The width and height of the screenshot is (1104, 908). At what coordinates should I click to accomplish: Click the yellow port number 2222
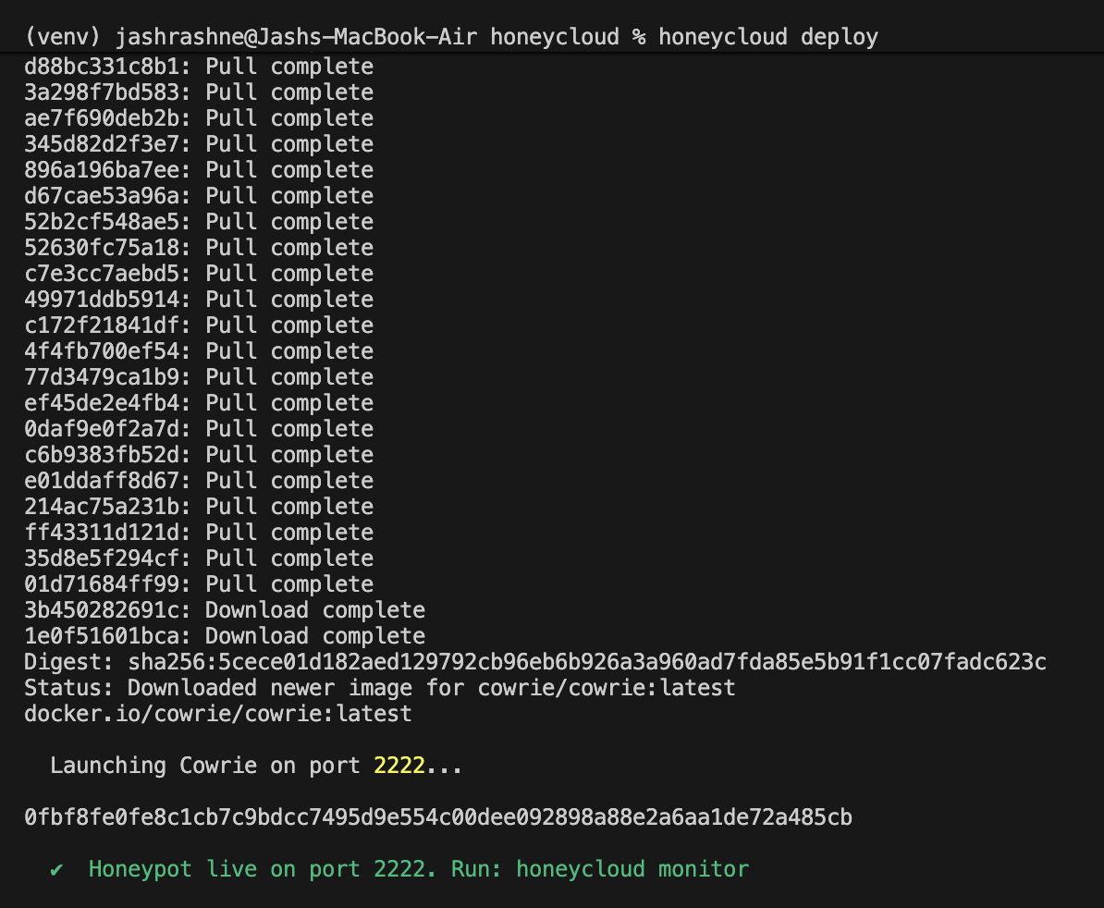[399, 765]
